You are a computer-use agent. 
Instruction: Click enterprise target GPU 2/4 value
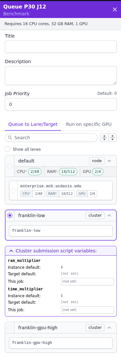coord(92,194)
